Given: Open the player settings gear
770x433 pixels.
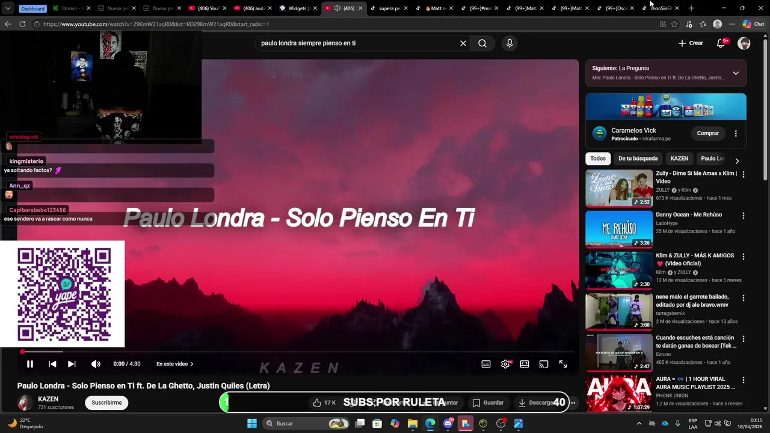Looking at the screenshot, I should tap(505, 364).
